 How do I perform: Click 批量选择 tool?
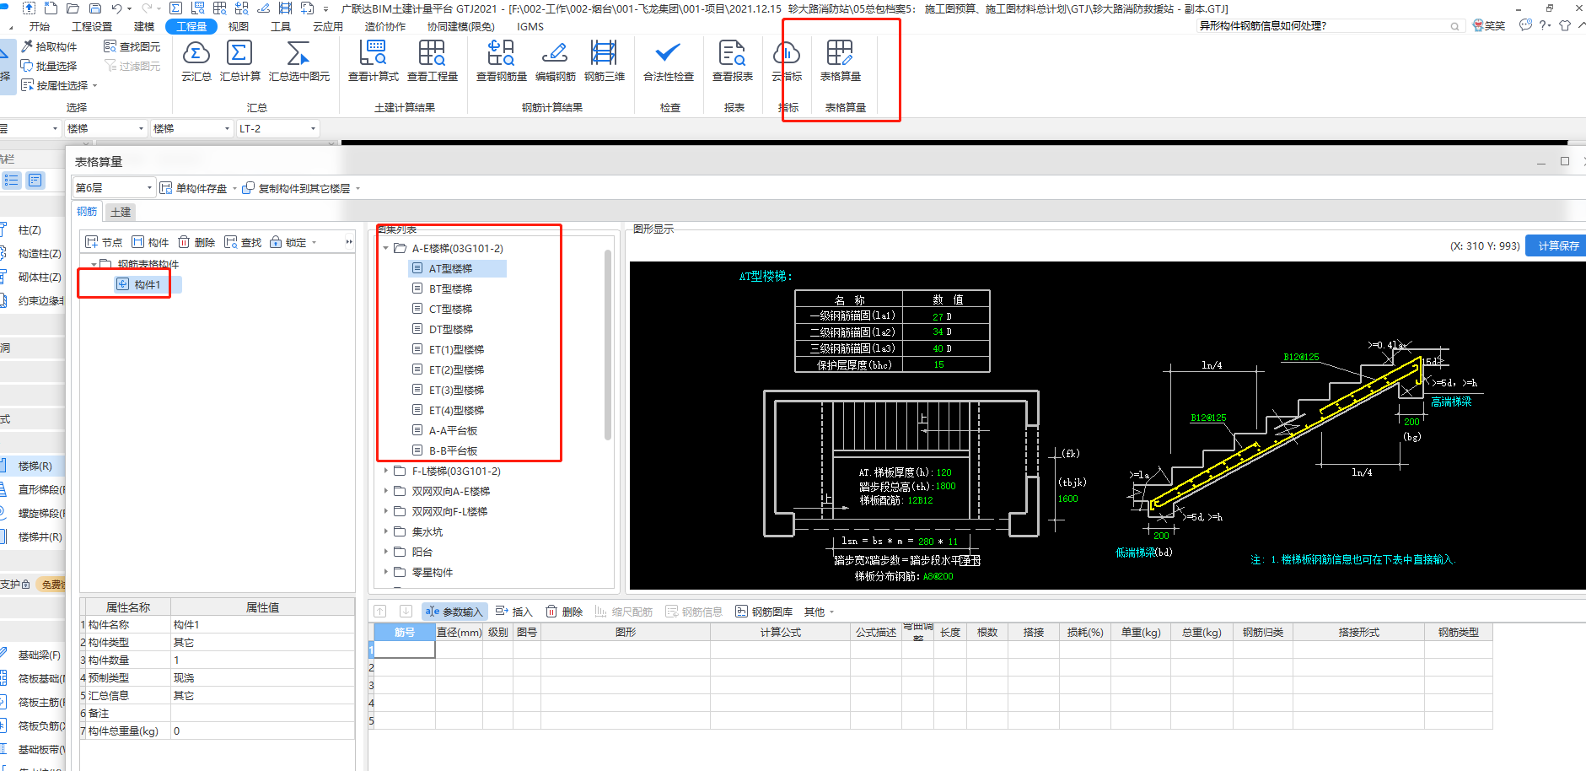click(x=49, y=66)
